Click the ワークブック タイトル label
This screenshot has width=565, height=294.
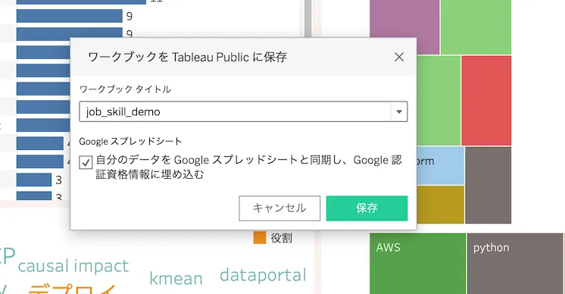click(125, 89)
